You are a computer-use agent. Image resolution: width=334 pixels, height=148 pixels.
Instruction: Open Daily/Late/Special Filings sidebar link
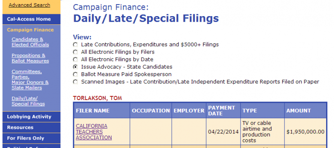[28, 101]
